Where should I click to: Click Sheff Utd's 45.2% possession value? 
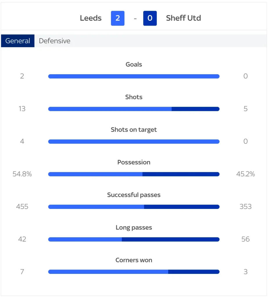246,174
